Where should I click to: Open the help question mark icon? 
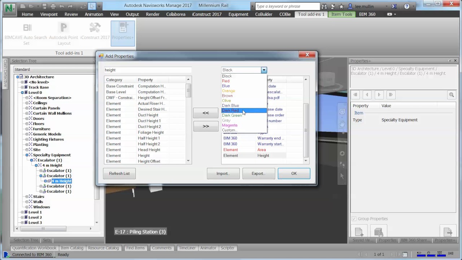click(x=407, y=6)
